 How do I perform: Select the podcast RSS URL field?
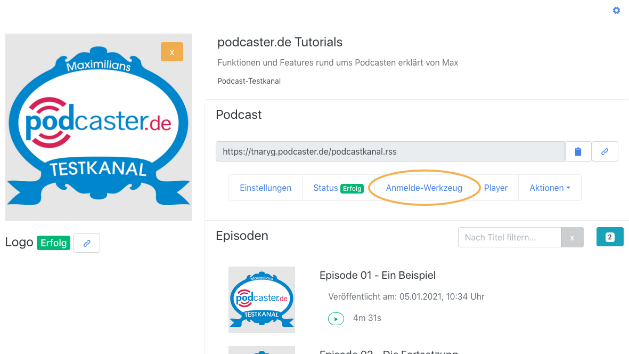390,151
